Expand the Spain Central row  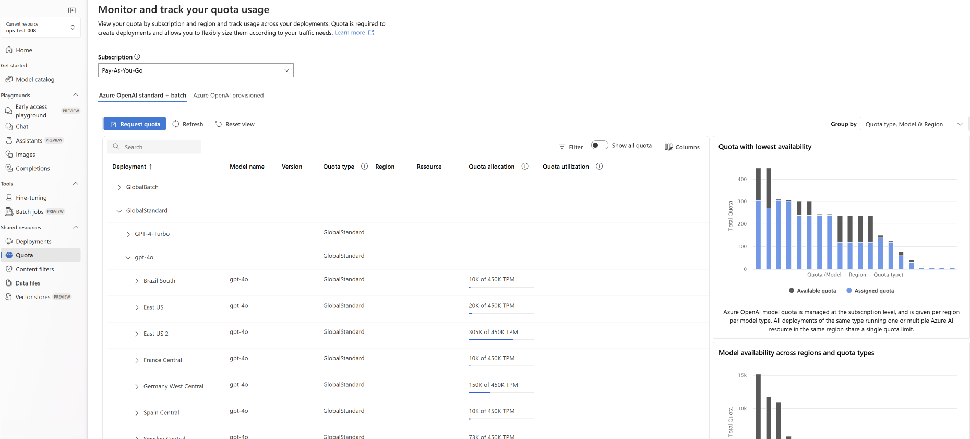pyautogui.click(x=137, y=413)
